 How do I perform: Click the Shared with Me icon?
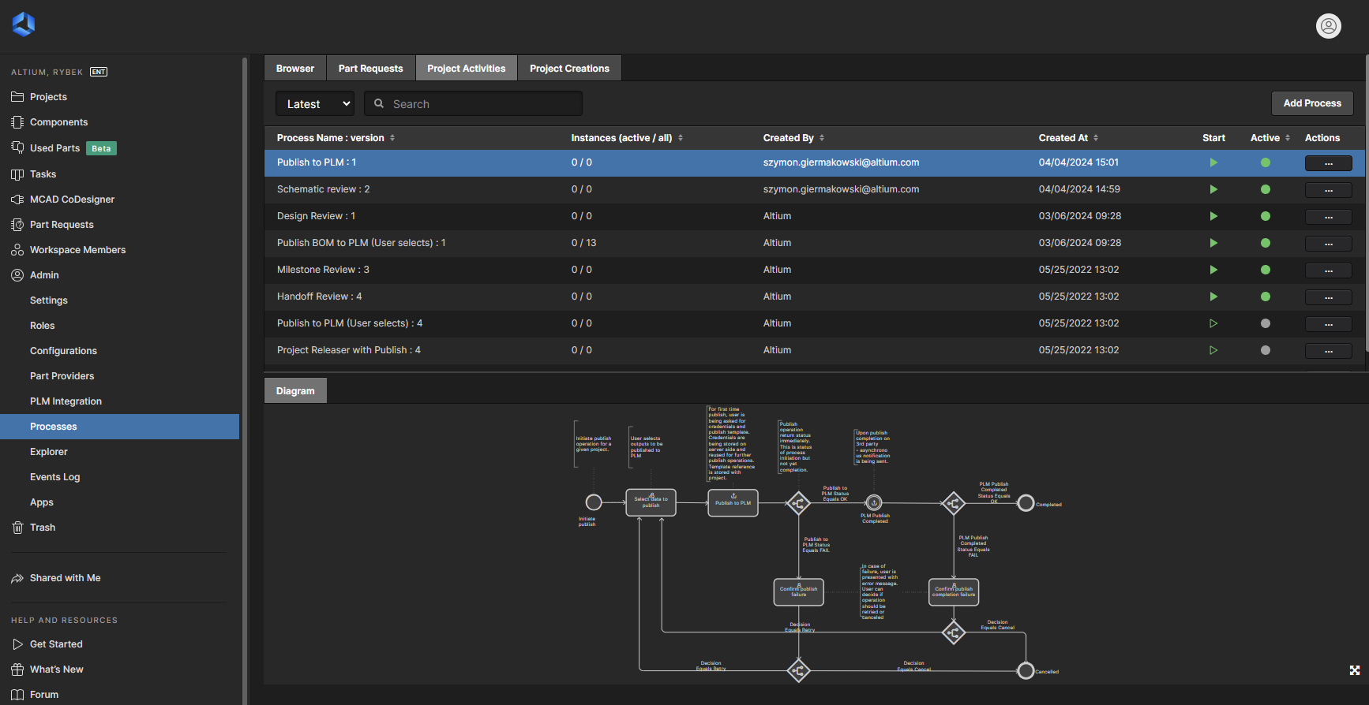pyautogui.click(x=17, y=578)
